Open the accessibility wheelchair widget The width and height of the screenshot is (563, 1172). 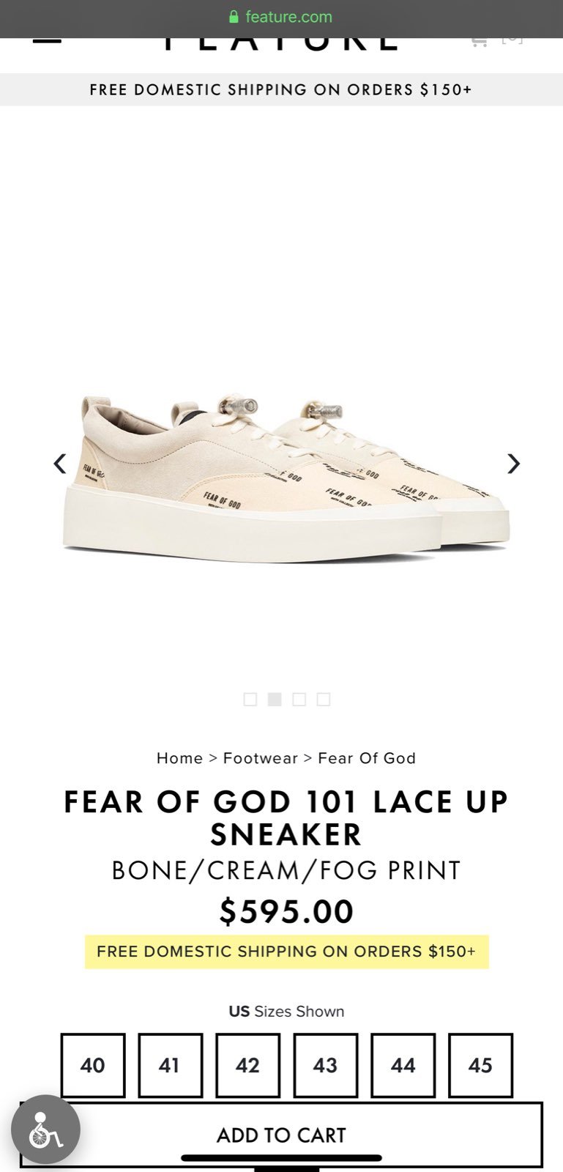(x=45, y=1130)
